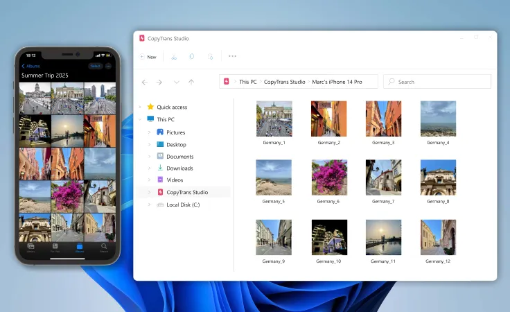Expand the Desktop tree node
The width and height of the screenshot is (510, 312).
point(149,144)
